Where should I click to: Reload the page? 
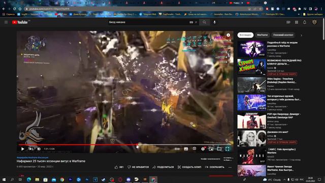pyautogui.click(x=15, y=9)
